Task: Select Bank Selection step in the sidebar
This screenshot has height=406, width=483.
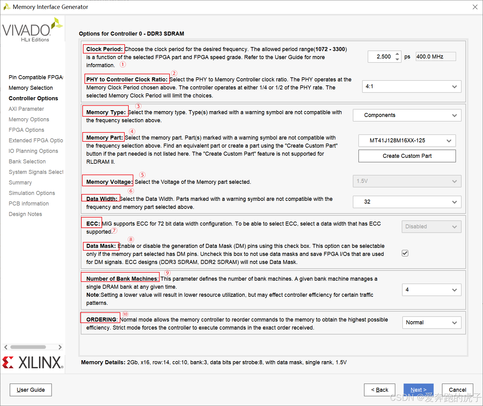Action: pos(27,162)
